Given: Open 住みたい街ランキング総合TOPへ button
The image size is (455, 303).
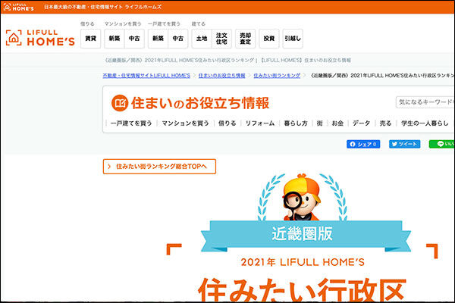Looking at the screenshot, I should pos(159,167).
